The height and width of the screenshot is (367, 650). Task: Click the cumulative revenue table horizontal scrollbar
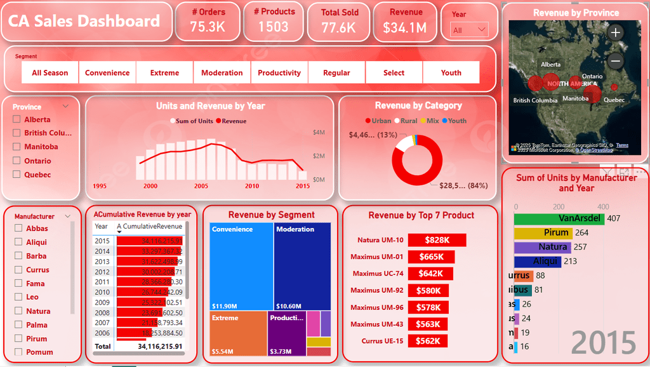coord(138,354)
